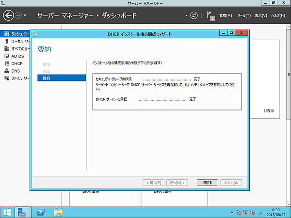Screen dimensions: 291x218
Task: Select ダッシュボード in the sidebar
Action: coord(15,34)
